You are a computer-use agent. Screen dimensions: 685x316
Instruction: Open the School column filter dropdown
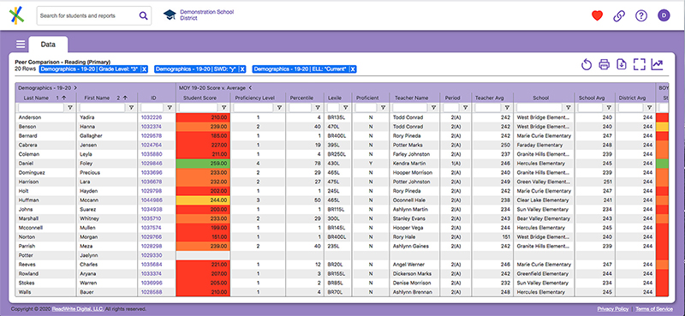tap(568, 107)
